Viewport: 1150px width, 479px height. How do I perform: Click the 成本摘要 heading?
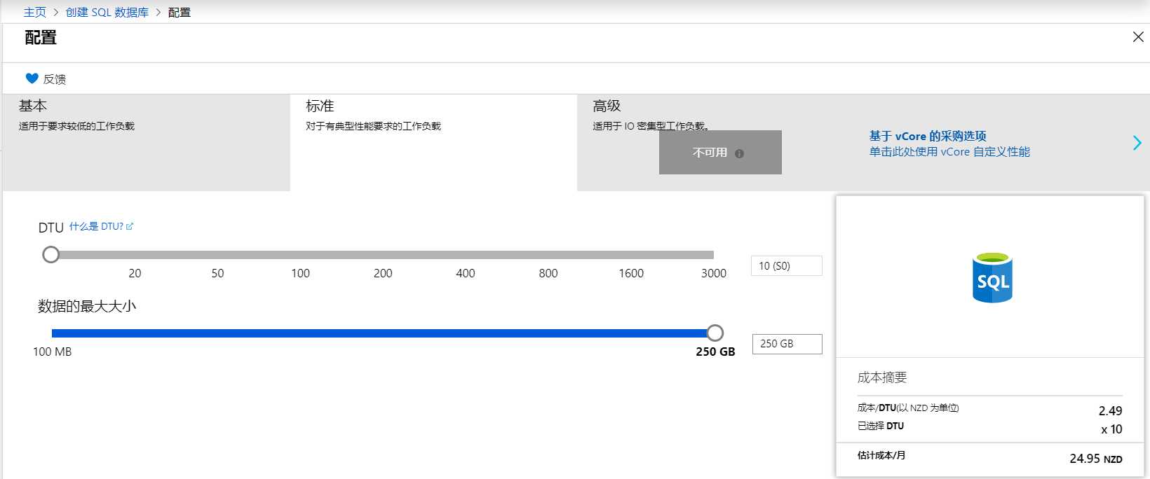882,377
